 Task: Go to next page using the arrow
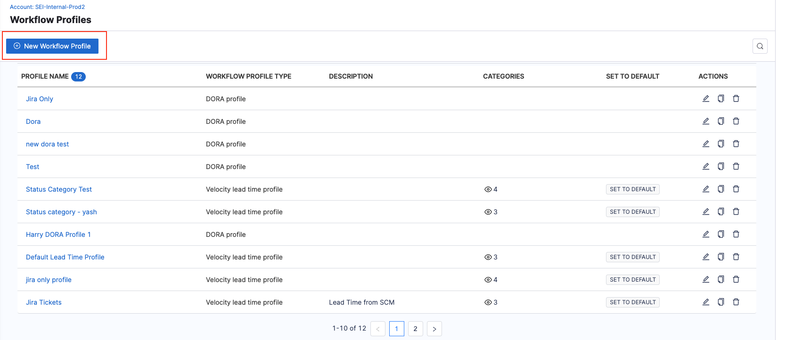[x=434, y=329]
